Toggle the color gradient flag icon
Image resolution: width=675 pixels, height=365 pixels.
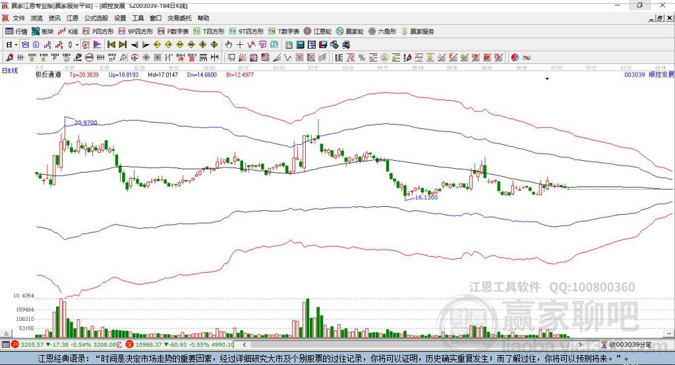98,45
